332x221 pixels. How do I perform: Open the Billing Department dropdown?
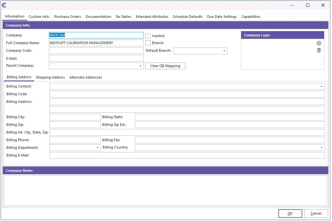(97, 148)
